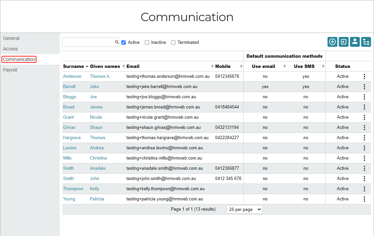Screen dimensions: 374x236
Task: Open the Thompson surname link
Action: [x=73, y=189]
